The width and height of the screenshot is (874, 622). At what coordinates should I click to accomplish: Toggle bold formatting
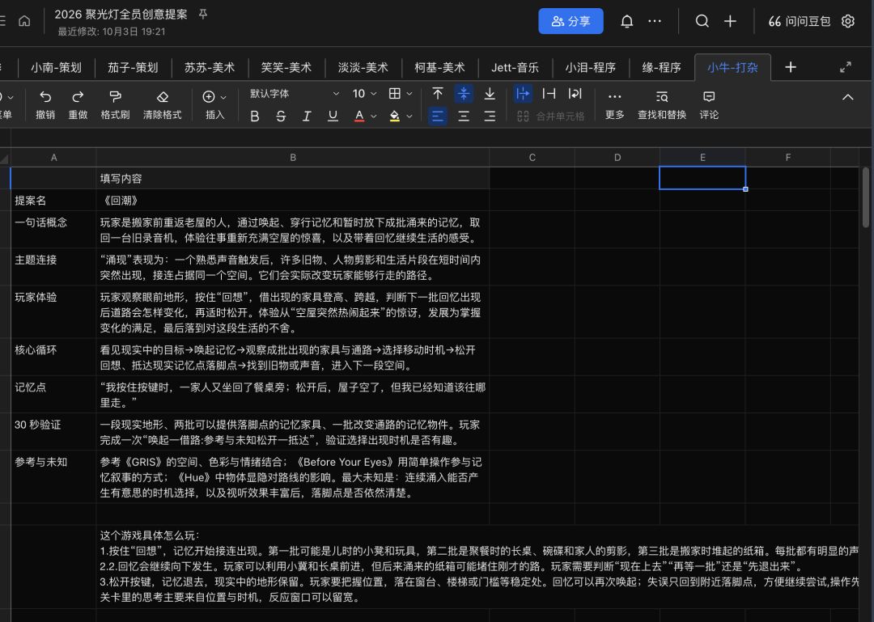point(255,116)
